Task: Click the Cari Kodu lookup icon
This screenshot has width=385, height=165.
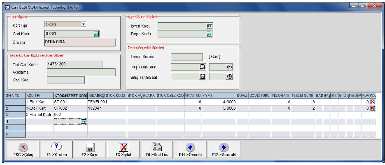Action: click(x=97, y=33)
